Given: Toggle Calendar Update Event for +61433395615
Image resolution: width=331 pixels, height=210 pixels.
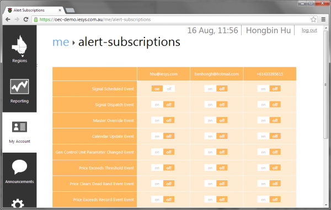Looking at the screenshot, I should tap(269, 136).
